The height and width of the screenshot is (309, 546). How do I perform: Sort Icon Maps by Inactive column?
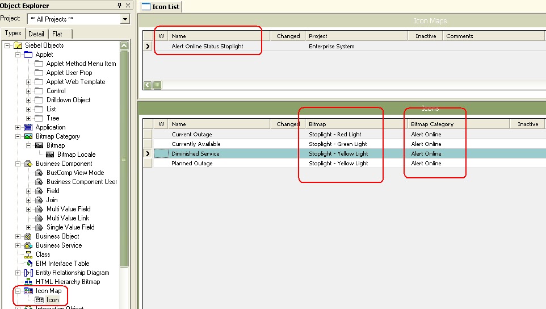(425, 36)
